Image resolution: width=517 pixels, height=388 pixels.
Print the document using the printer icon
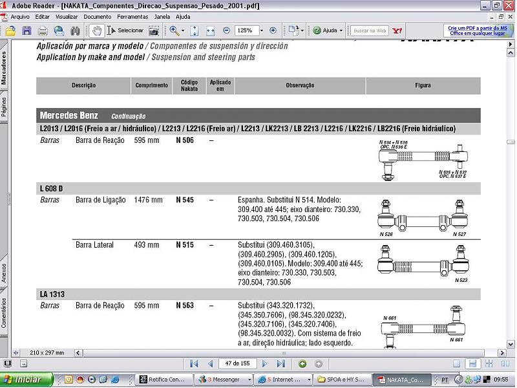click(x=43, y=31)
